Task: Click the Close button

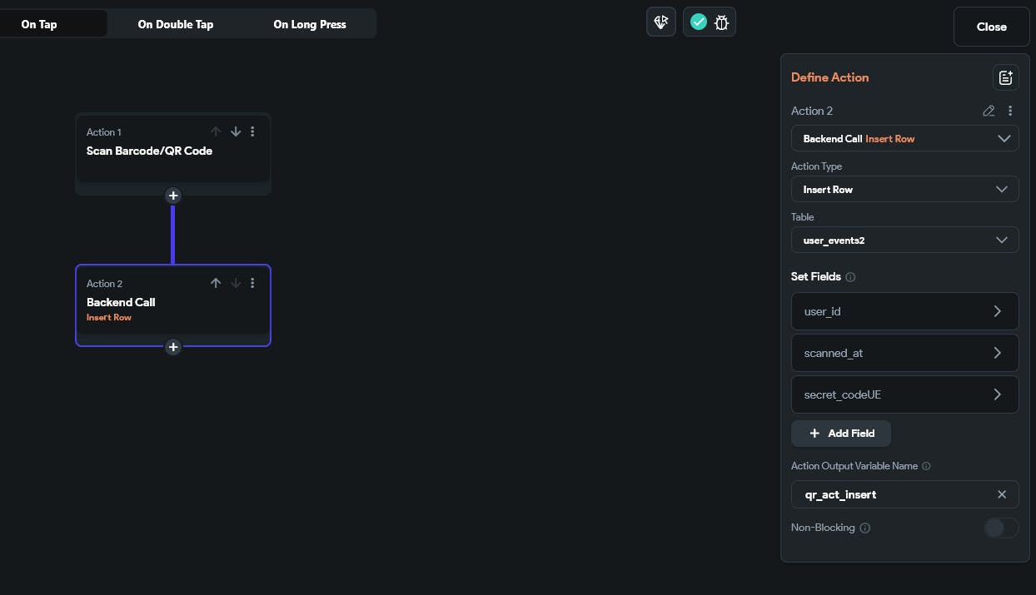Action: click(991, 27)
